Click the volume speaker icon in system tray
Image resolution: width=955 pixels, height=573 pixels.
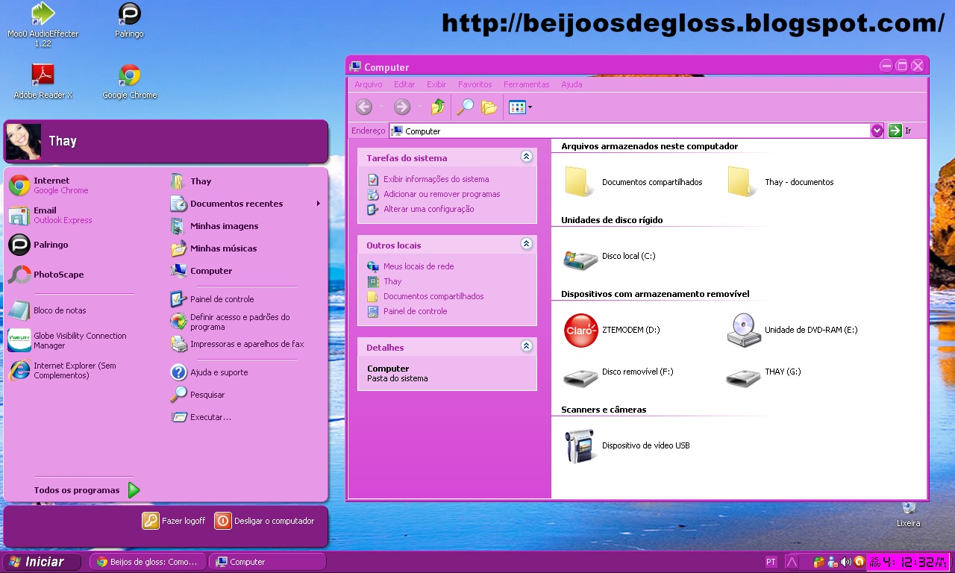click(847, 562)
